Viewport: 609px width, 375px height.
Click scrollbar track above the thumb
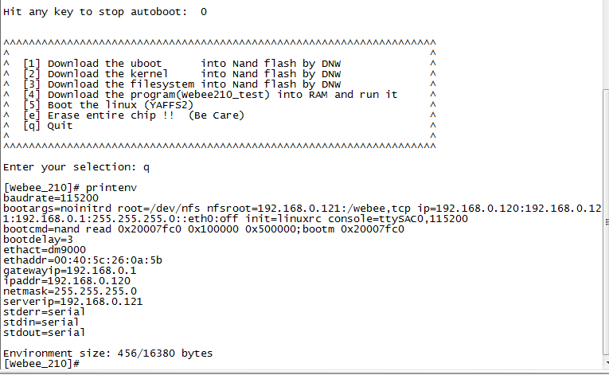(606, 45)
